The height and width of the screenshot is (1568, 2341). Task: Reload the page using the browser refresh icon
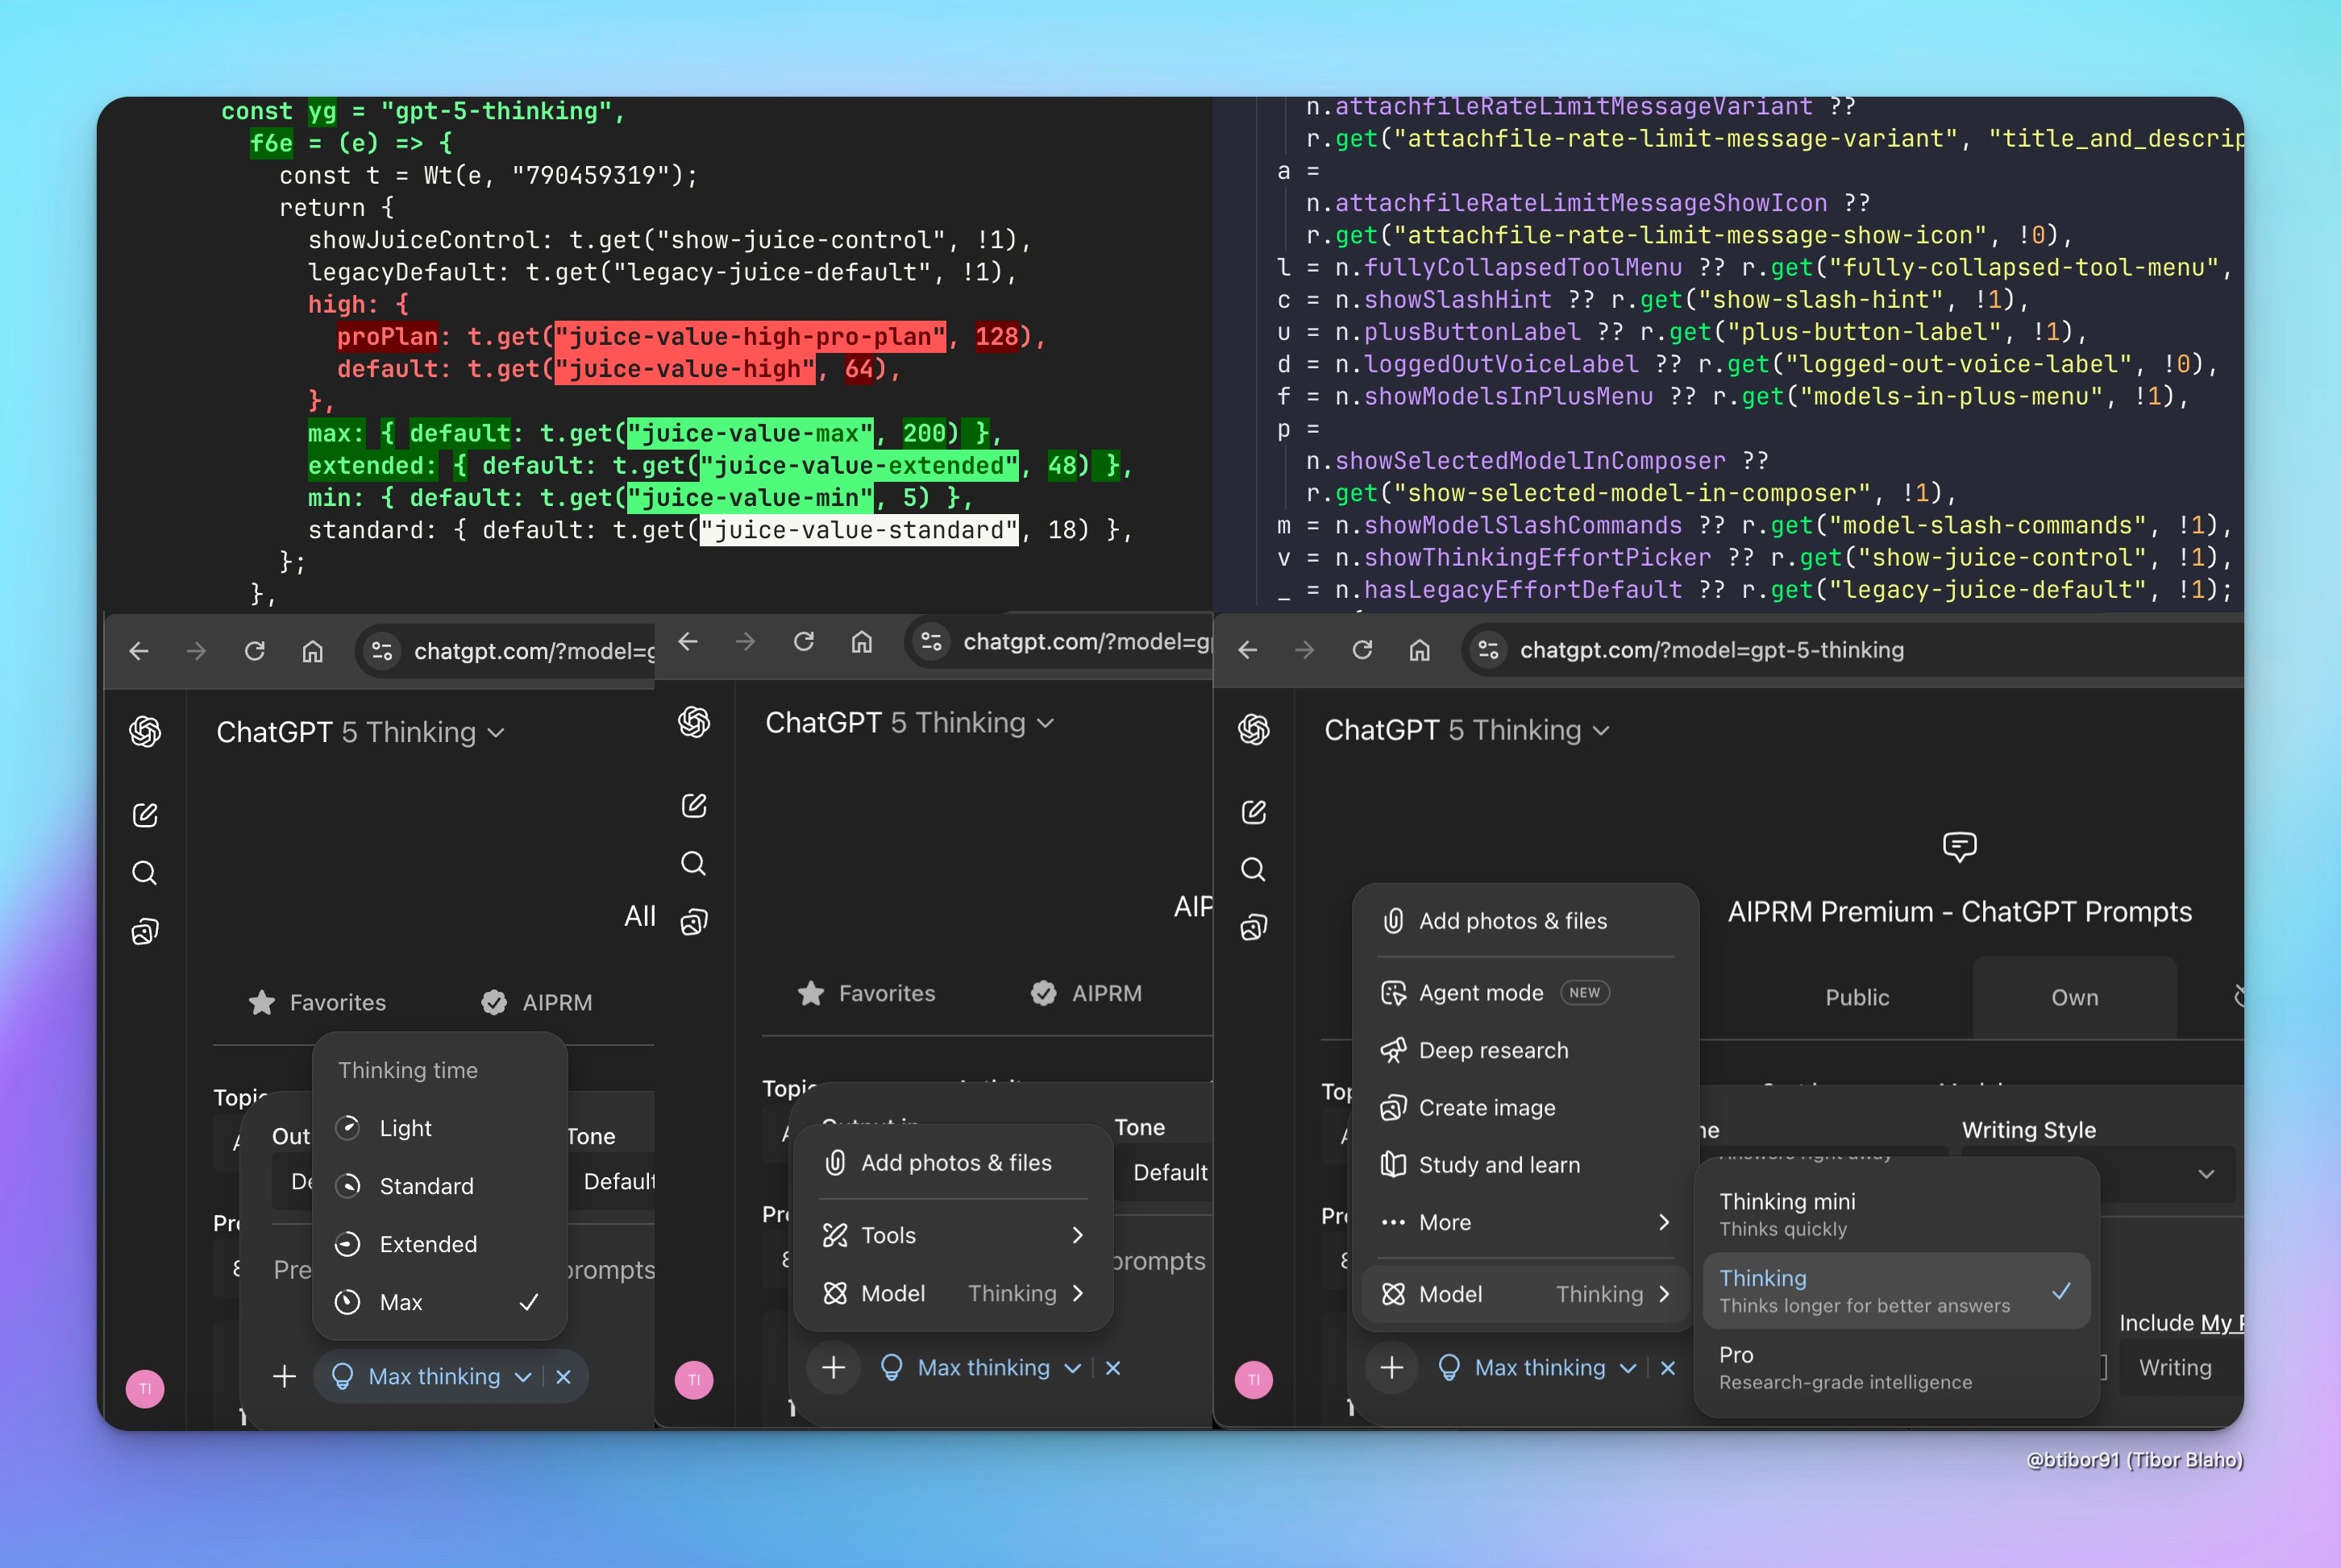[255, 650]
